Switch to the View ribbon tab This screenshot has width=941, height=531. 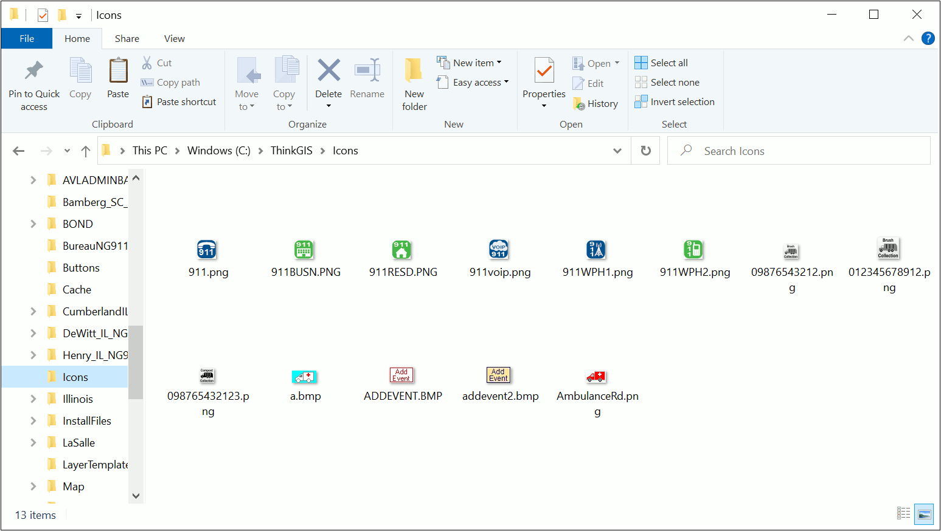click(174, 38)
